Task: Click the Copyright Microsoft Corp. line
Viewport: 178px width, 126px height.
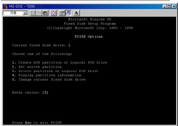Action: (90, 28)
